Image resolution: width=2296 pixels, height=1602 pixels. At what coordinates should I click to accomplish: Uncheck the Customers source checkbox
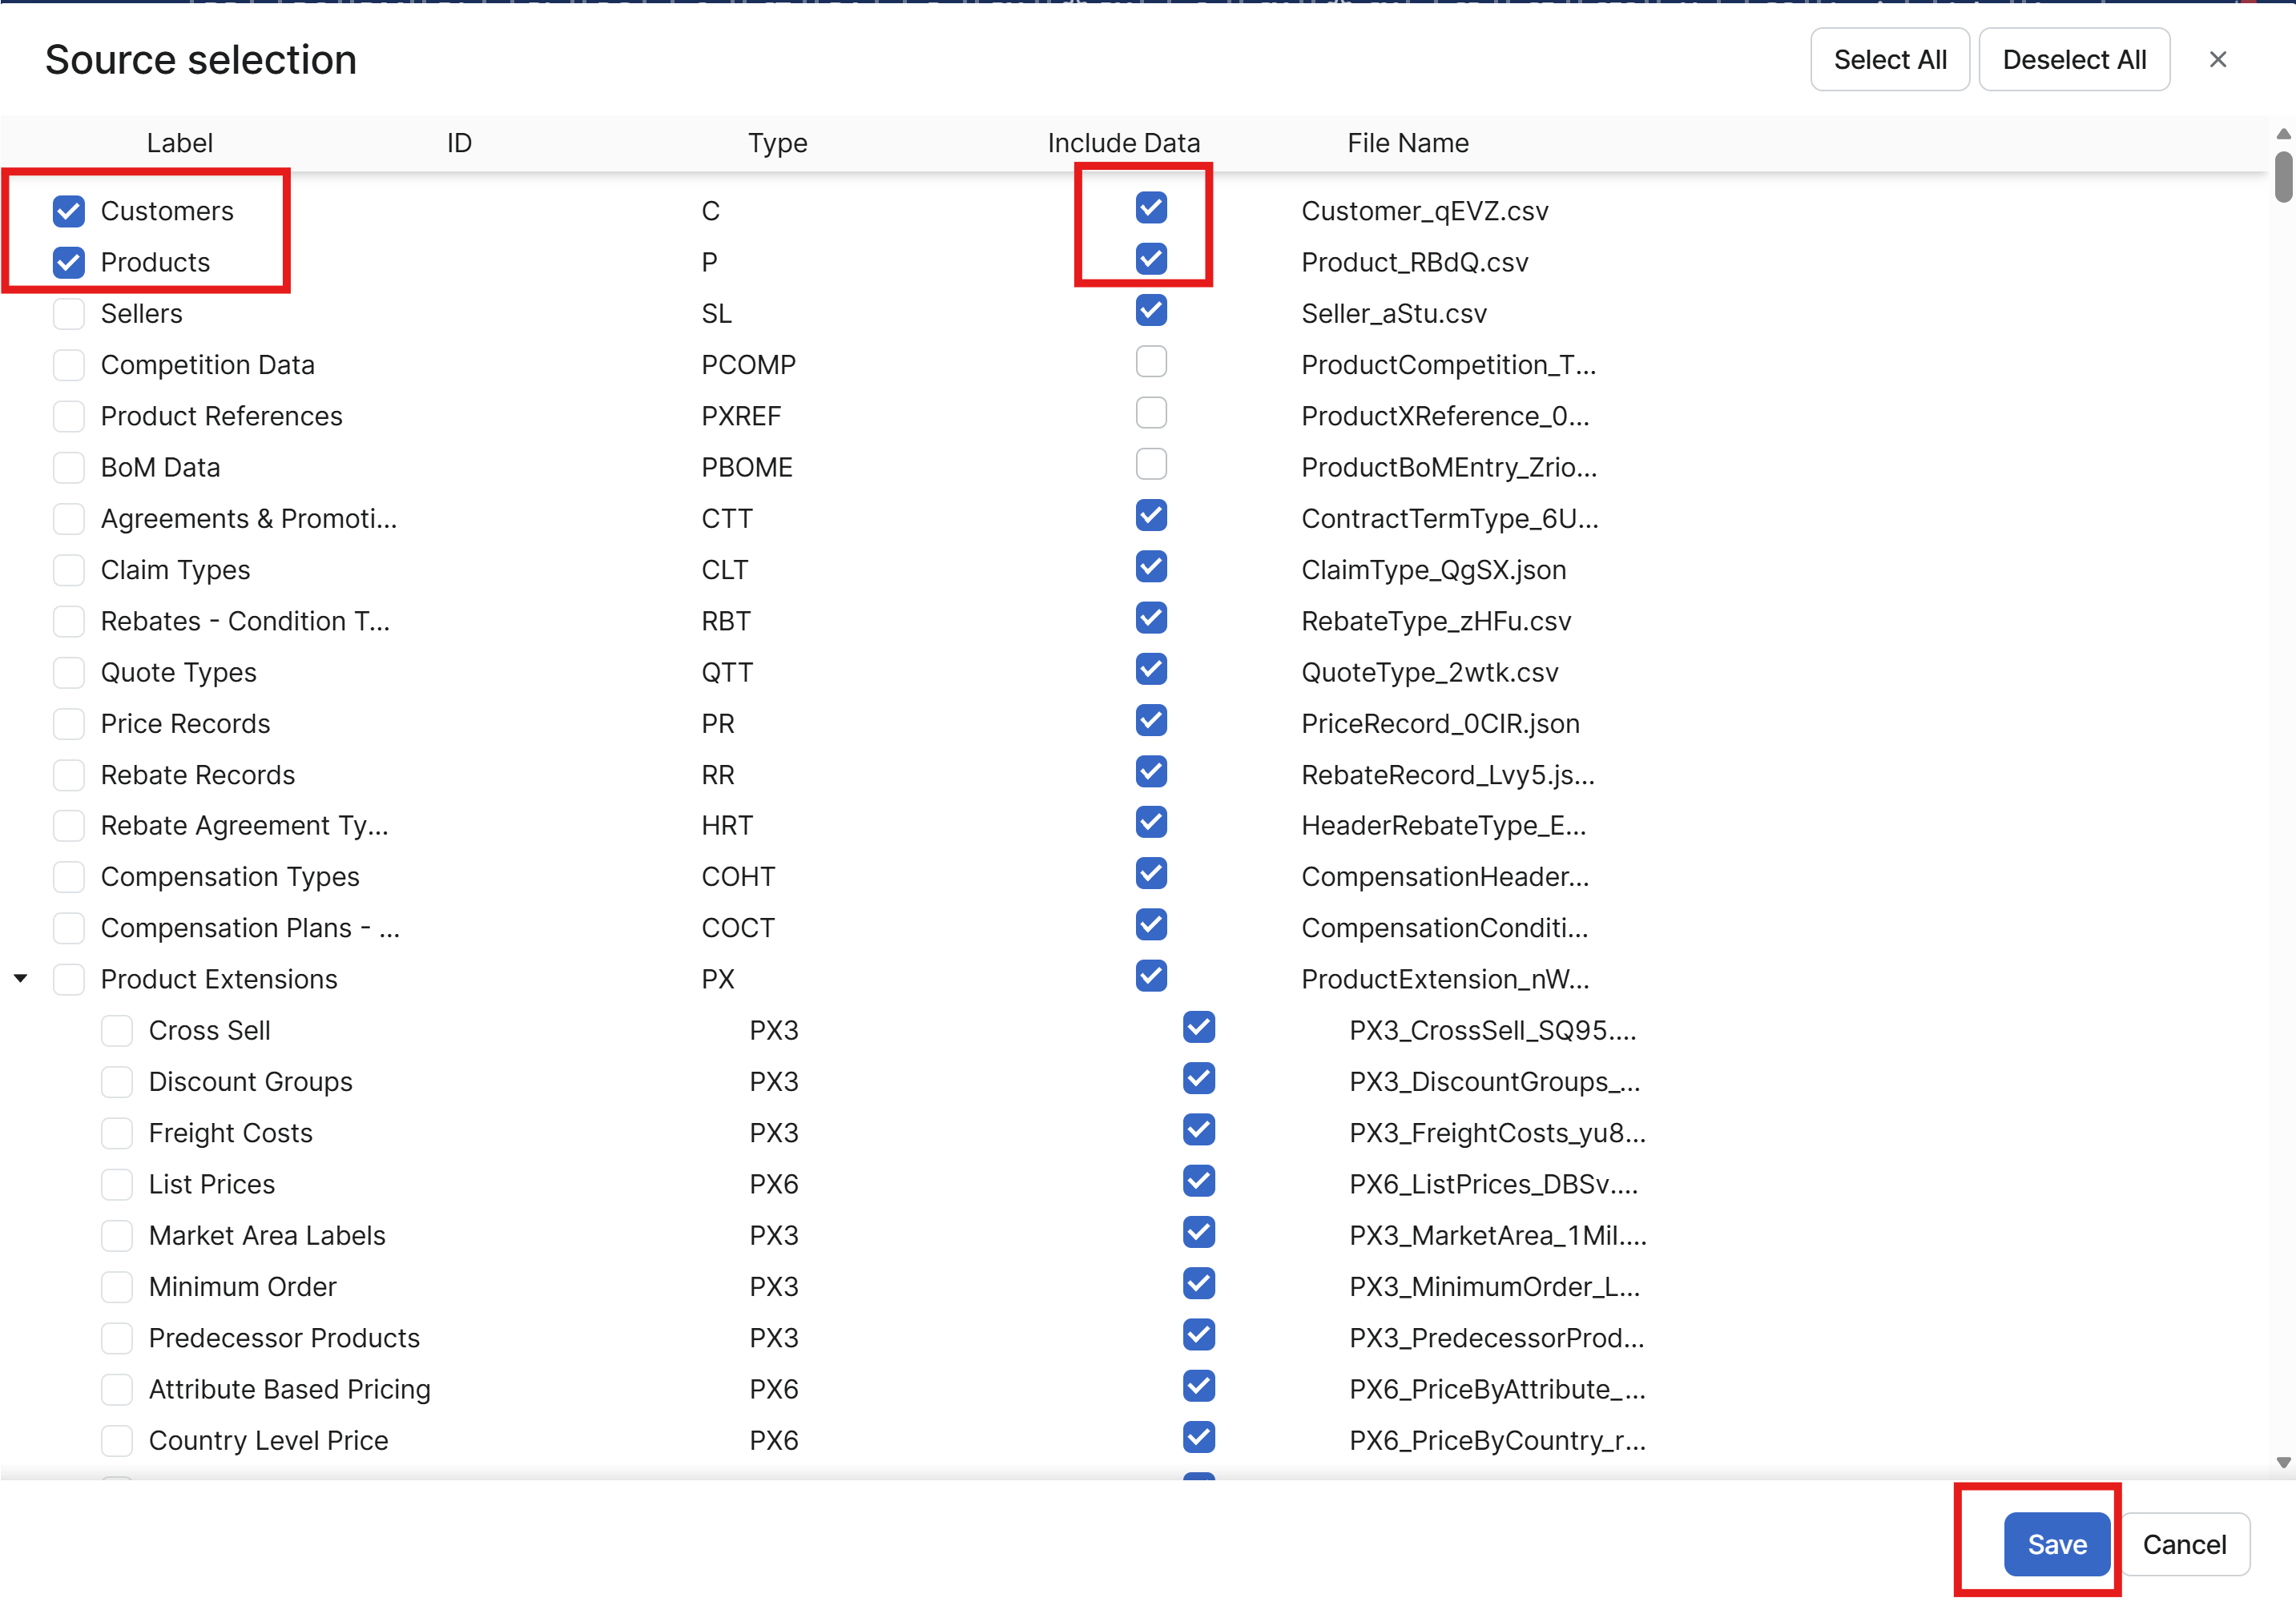coord(69,211)
